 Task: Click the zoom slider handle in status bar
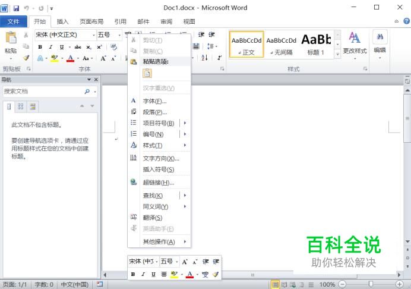pyautogui.click(x=371, y=284)
